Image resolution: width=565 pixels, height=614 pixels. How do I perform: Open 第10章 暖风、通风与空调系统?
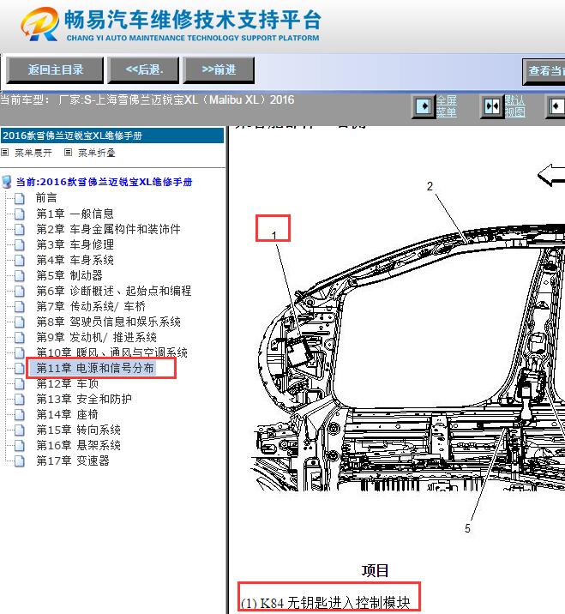112,352
